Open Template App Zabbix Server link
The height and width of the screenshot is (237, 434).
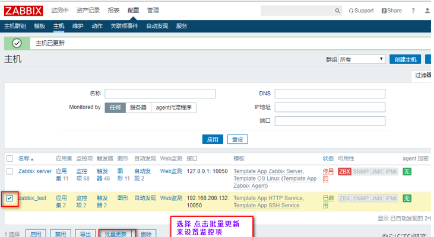coord(268,171)
